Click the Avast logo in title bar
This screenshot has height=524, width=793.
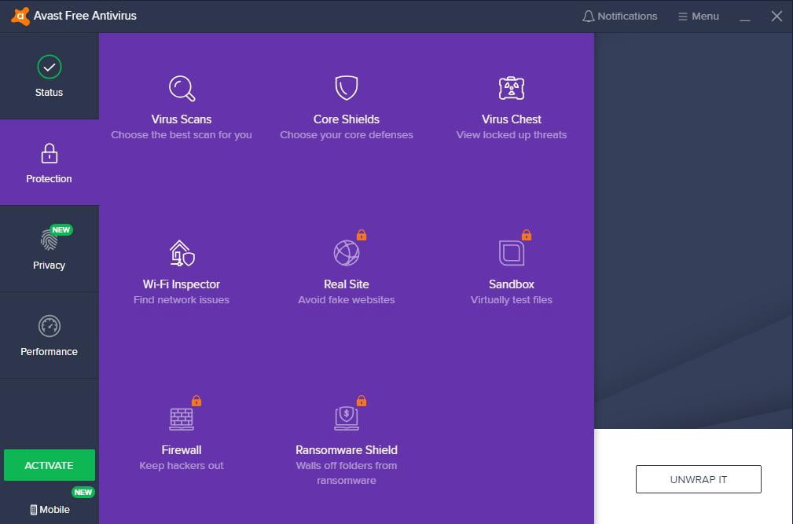(x=20, y=16)
